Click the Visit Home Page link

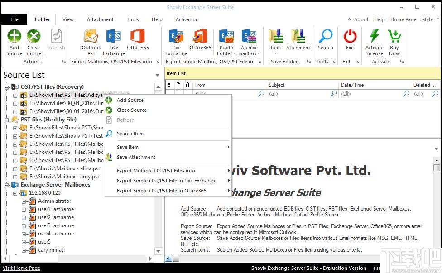click(21, 268)
